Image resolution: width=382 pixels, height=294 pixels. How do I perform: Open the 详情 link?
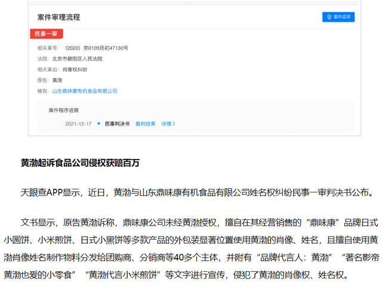click(166, 124)
